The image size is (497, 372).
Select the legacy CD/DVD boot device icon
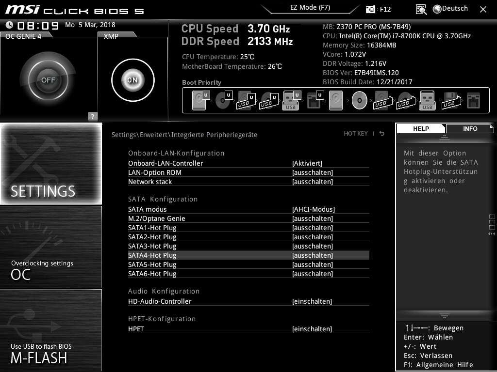coord(360,100)
